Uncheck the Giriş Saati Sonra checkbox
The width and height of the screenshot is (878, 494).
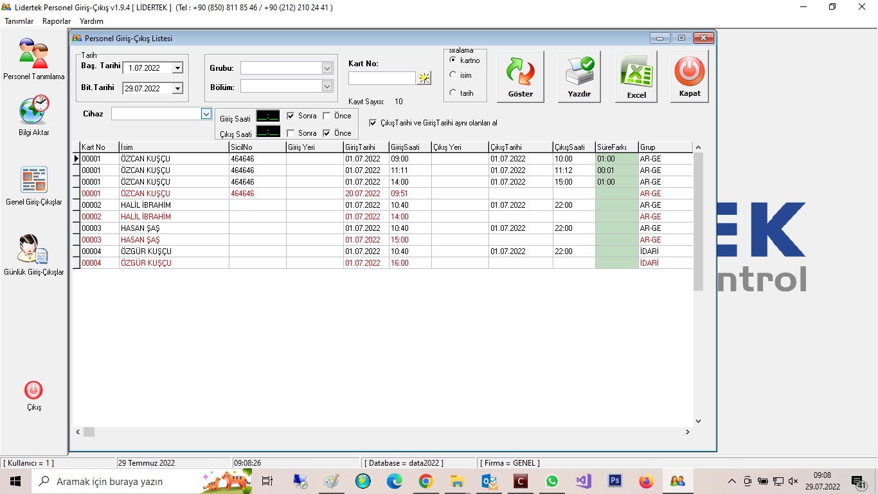291,116
